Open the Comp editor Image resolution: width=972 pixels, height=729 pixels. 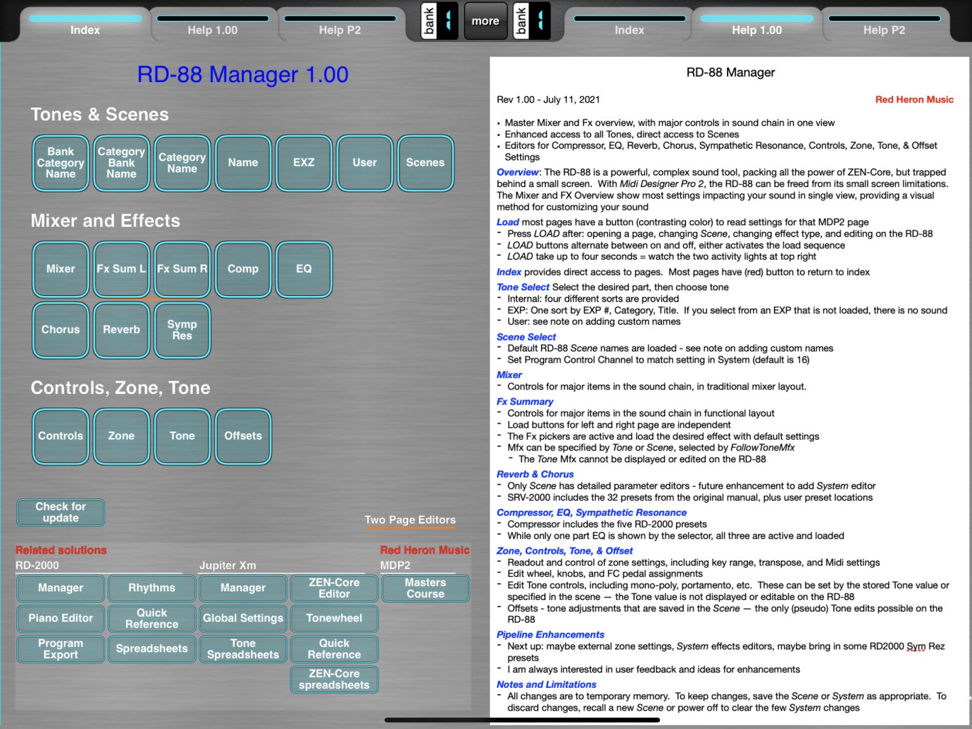tap(243, 269)
